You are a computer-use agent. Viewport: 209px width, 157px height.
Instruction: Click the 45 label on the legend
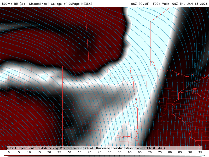pyautogui.click(x=100, y=152)
